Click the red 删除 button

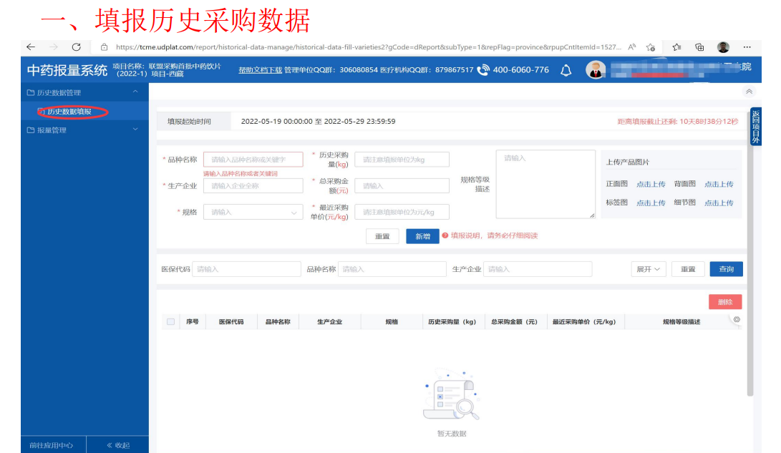tap(724, 302)
